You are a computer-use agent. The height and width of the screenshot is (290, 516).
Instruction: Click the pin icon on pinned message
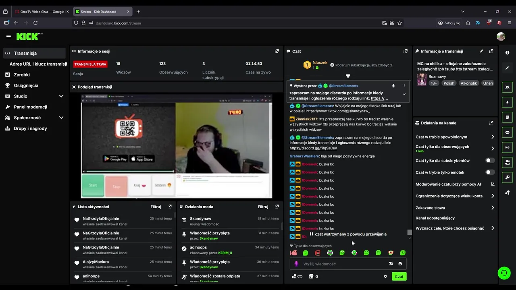tap(393, 85)
